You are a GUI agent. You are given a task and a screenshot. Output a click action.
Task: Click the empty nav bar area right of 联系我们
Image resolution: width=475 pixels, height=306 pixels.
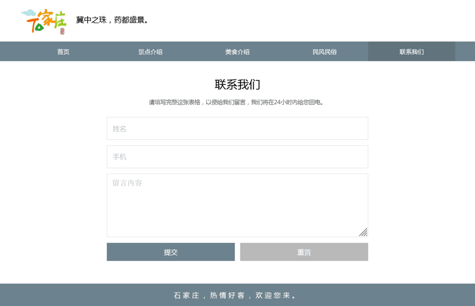point(465,52)
